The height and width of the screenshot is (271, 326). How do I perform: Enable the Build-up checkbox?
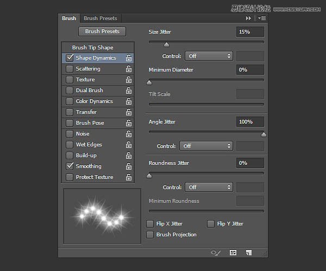70,156
